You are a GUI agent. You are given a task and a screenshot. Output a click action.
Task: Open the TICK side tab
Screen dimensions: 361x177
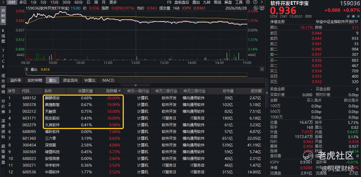tap(3, 58)
